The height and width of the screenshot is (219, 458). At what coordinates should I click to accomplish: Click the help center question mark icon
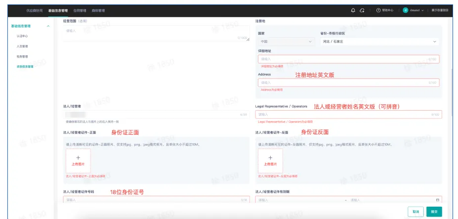tap(378, 10)
